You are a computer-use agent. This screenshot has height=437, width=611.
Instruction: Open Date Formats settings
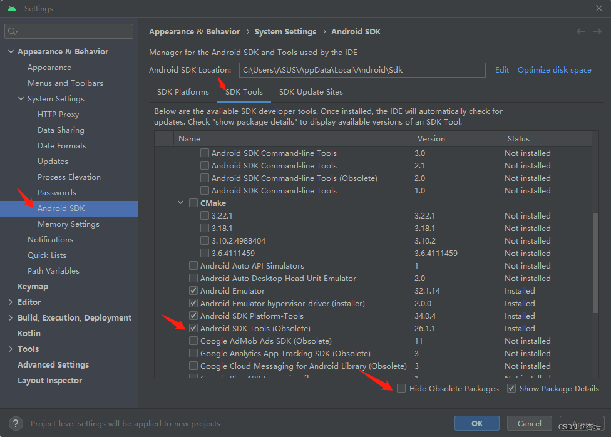[x=62, y=145]
